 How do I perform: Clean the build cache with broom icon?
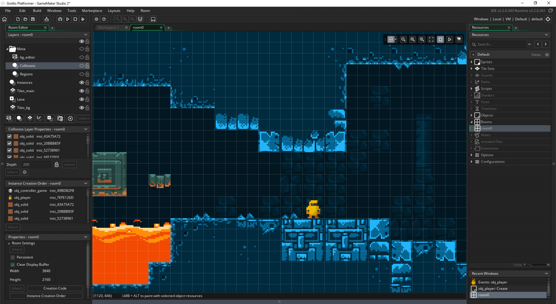click(83, 19)
